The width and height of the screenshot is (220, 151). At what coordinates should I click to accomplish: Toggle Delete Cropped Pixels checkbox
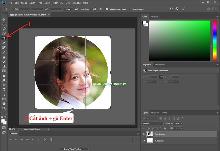pyautogui.click(x=107, y=9)
